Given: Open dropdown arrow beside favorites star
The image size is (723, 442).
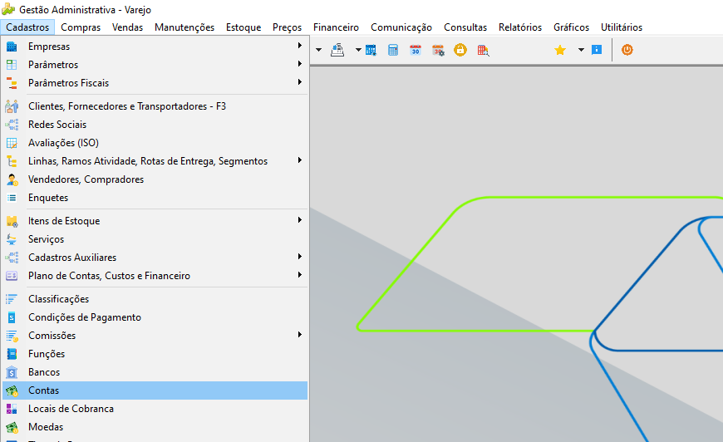Looking at the screenshot, I should (581, 50).
